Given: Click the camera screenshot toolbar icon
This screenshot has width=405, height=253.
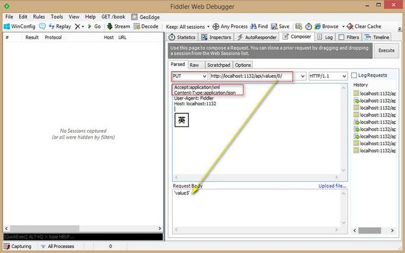Looking at the screenshot, I should (298, 26).
